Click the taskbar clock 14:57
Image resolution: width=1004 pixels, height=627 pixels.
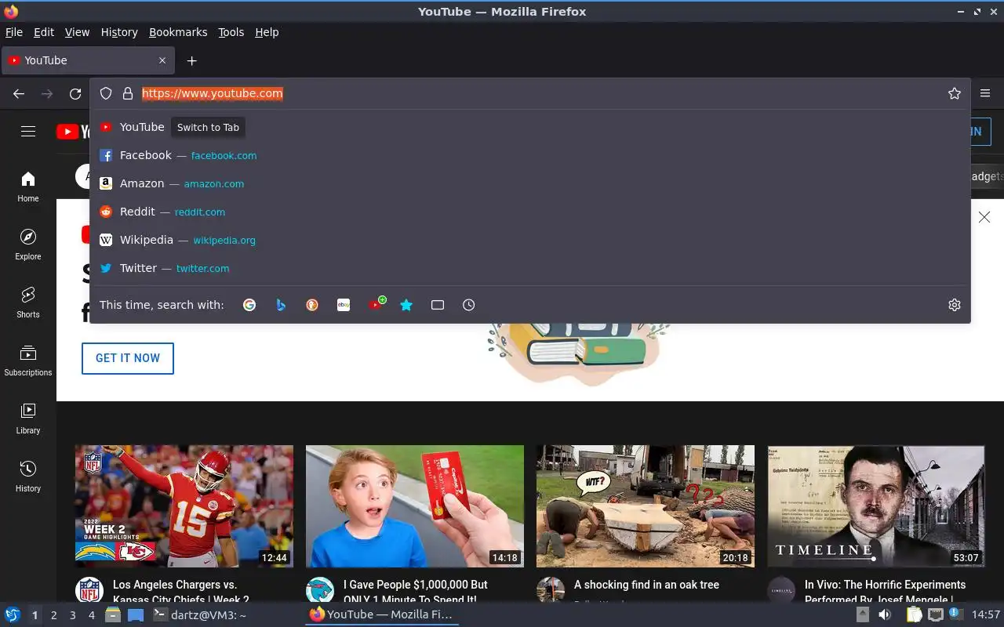(x=985, y=614)
